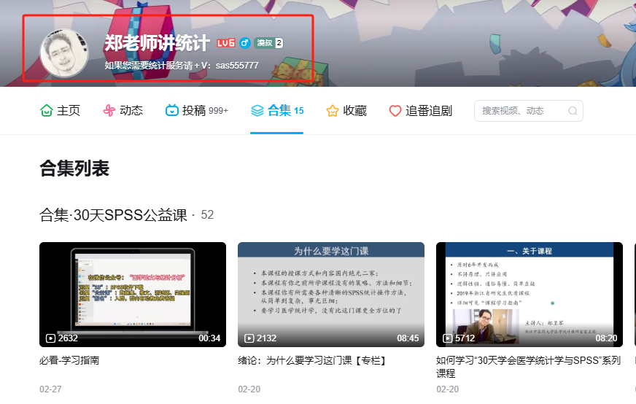Click title 如何学习"30天学会医学统计学与SPSS"系列课程

click(529, 367)
